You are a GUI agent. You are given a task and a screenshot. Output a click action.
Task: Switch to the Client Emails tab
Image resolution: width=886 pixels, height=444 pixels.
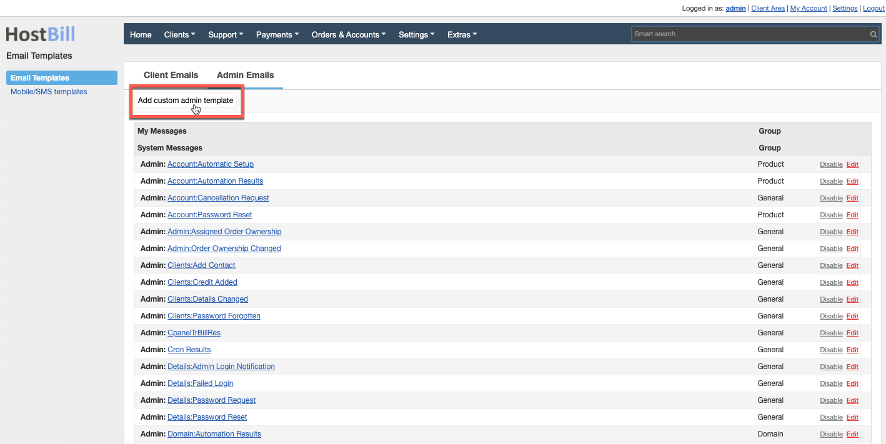pyautogui.click(x=171, y=75)
